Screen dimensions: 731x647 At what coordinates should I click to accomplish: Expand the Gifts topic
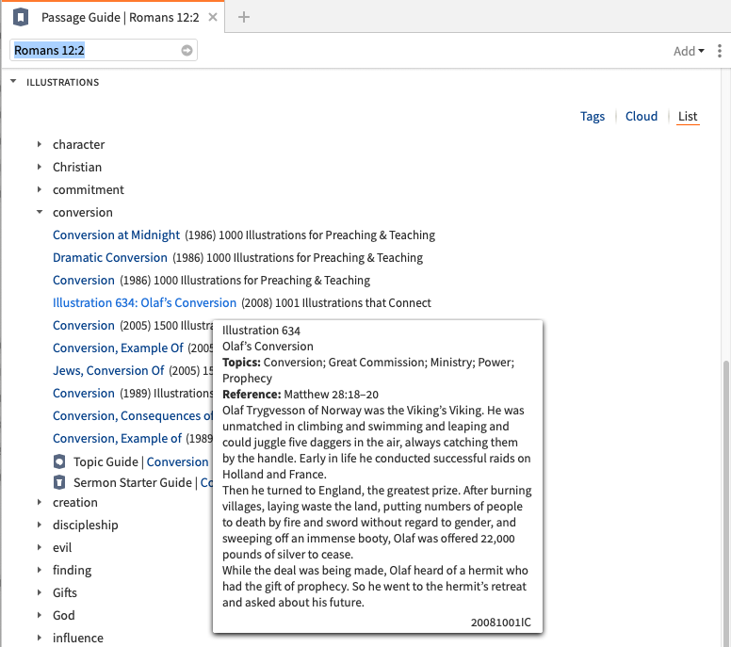pos(40,592)
